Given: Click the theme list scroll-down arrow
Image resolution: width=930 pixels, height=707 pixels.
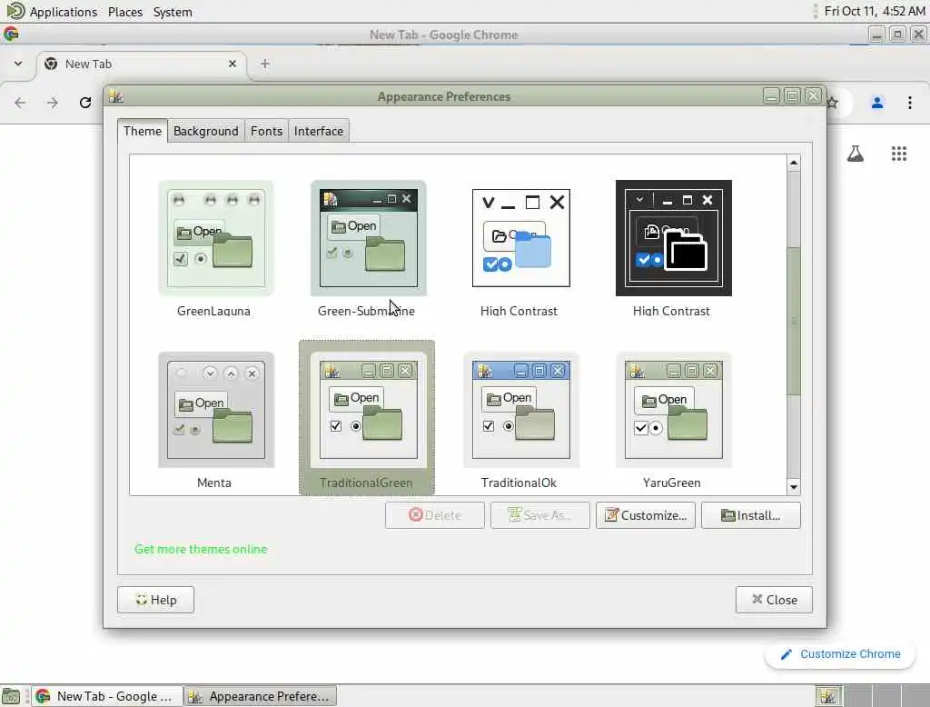Looking at the screenshot, I should (794, 487).
